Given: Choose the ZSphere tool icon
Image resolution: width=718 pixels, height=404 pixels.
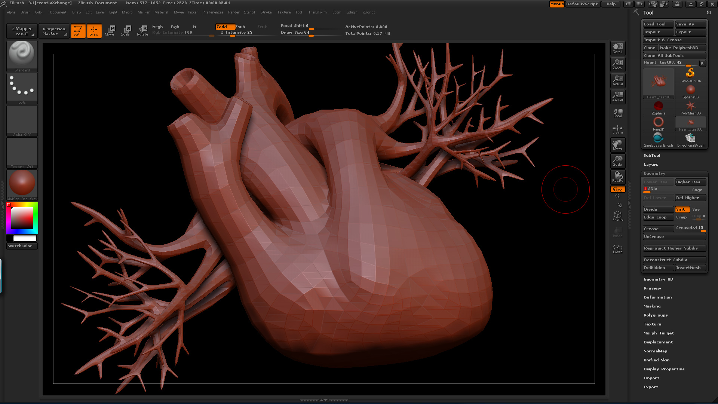Looking at the screenshot, I should tap(658, 108).
